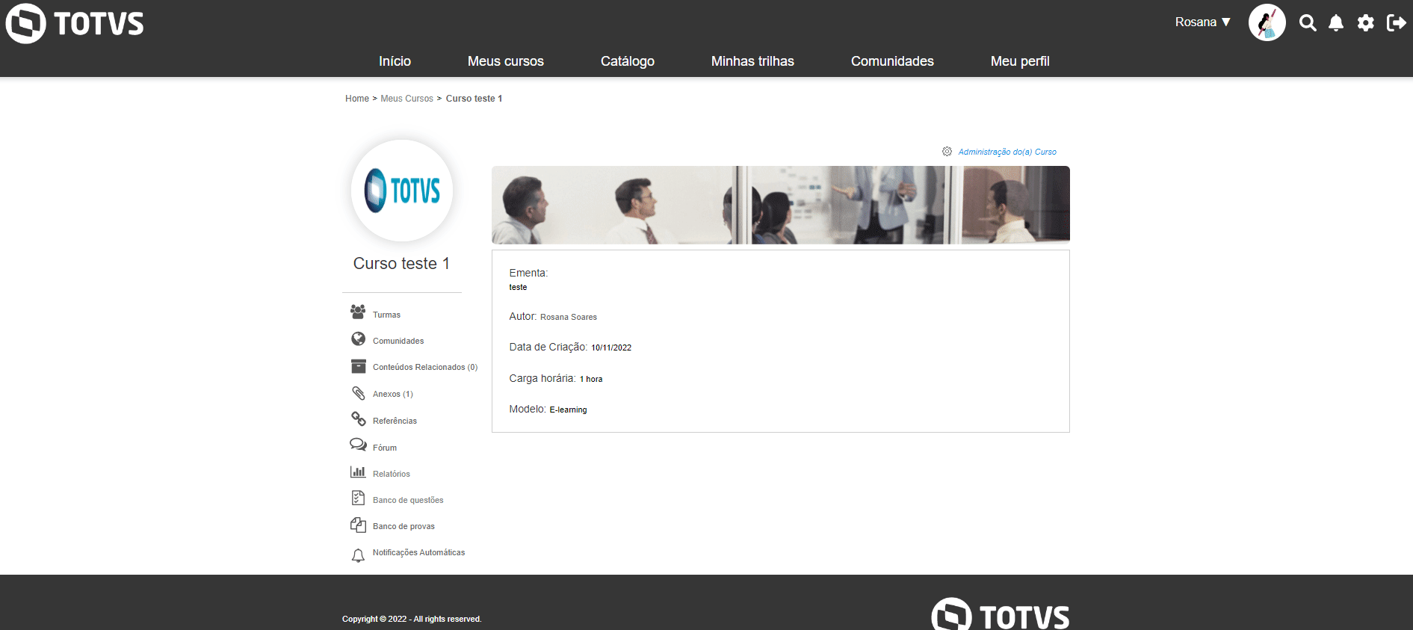Open the Comunidades sidebar link

click(x=398, y=341)
